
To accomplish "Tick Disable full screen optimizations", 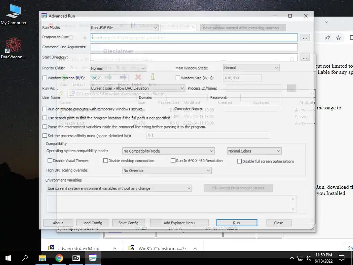I will point(239,161).
